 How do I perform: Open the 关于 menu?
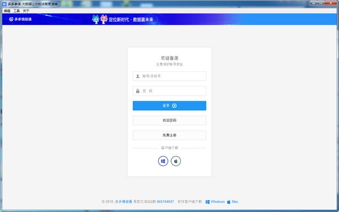click(26, 11)
